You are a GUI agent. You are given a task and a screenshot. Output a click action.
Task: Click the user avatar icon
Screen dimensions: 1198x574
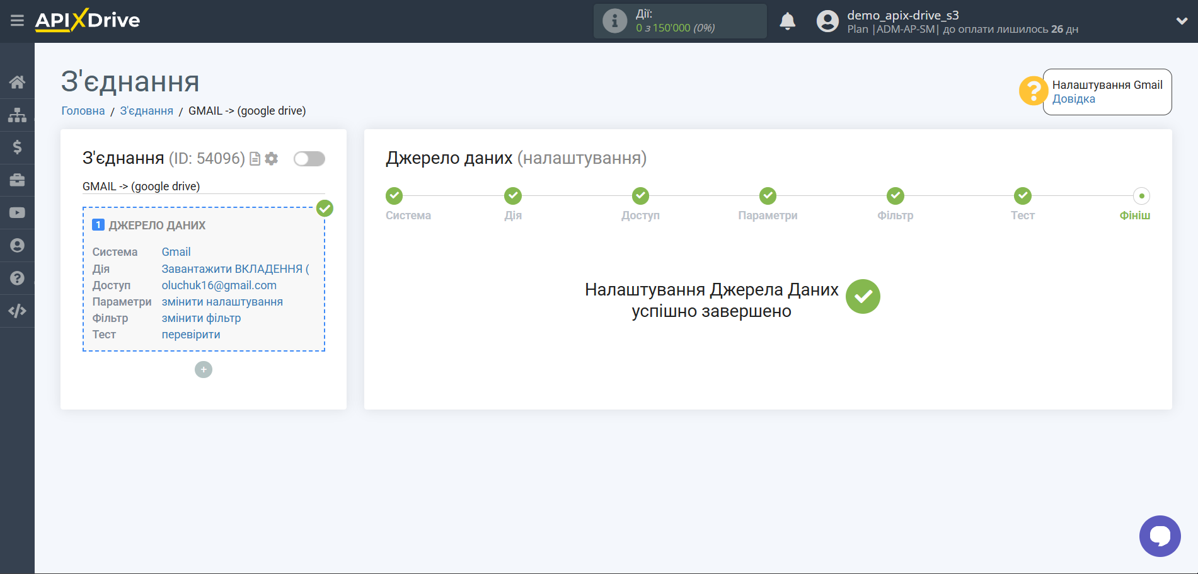(x=827, y=21)
